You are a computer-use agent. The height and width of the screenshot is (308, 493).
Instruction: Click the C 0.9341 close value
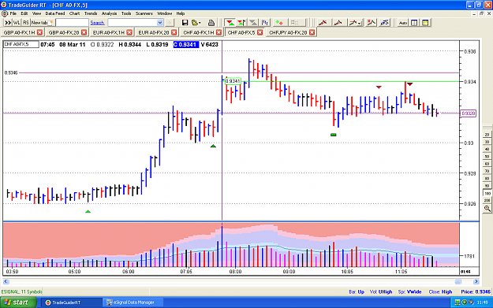[x=186, y=45]
